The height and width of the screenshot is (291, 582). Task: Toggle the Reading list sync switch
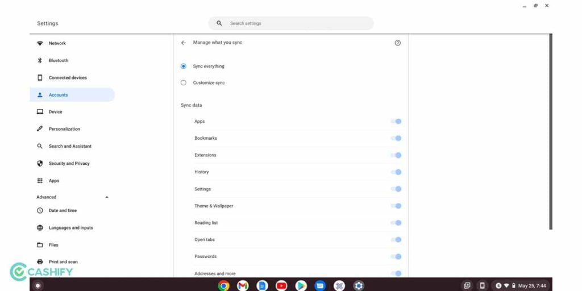click(396, 223)
